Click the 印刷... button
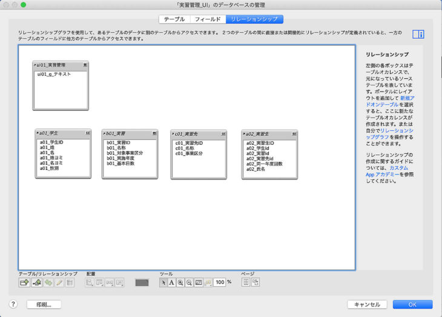 (x=44, y=304)
